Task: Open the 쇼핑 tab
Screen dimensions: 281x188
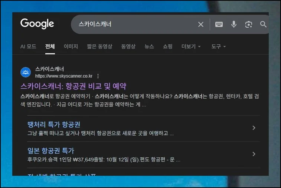Action: pos(167,47)
